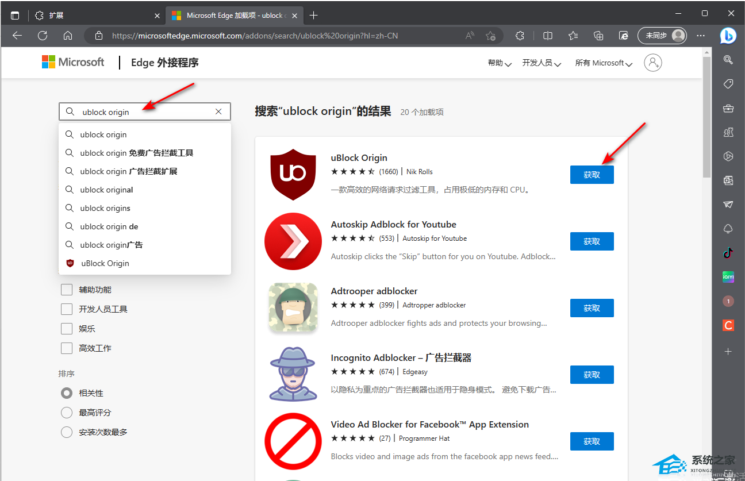Open the browser Settings and more menu
745x481 pixels.
(701, 36)
